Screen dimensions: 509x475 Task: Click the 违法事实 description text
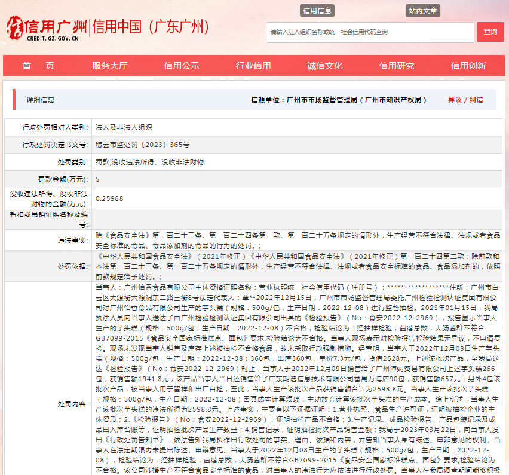pyautogui.click(x=298, y=240)
